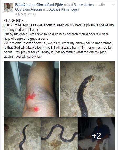Open the snake head close-up photo
Image resolution: width=118 pixels, height=150 pixels.
click(87, 89)
